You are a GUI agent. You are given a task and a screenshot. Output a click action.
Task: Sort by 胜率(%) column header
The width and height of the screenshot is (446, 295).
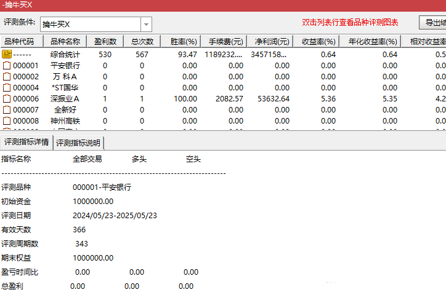pyautogui.click(x=183, y=42)
